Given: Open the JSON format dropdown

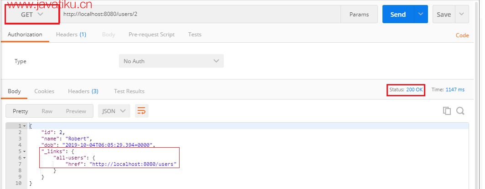Looking at the screenshot, I should point(114,111).
